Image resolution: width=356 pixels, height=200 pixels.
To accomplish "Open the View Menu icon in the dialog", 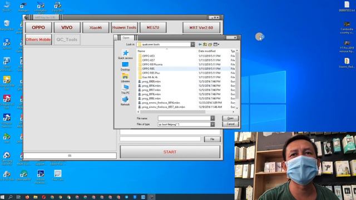I will [216, 44].
